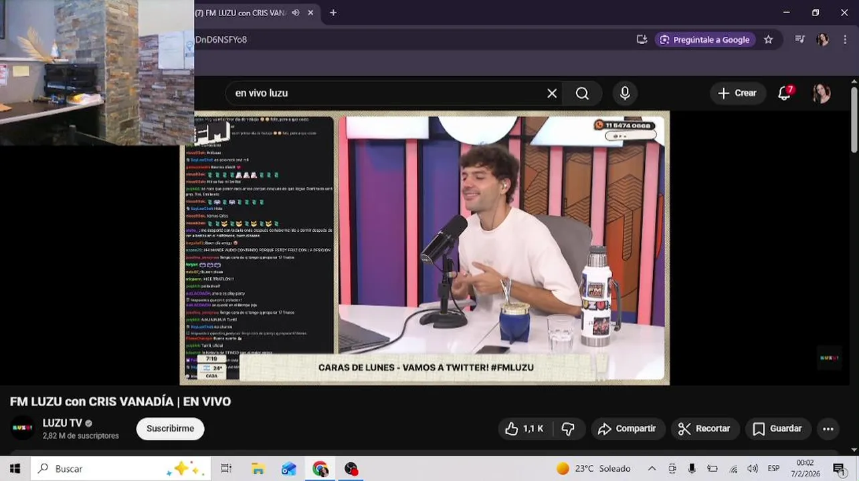Click the live video player
This screenshot has height=481, width=859.
click(x=425, y=247)
